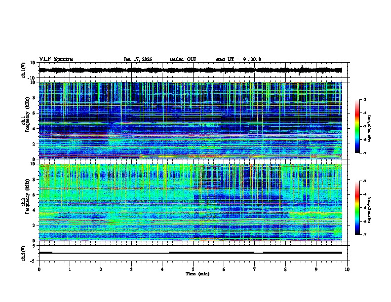This screenshot has width=391, height=302.
Task: Select the date label "Jan. 17, 2026"
Action: (x=138, y=59)
